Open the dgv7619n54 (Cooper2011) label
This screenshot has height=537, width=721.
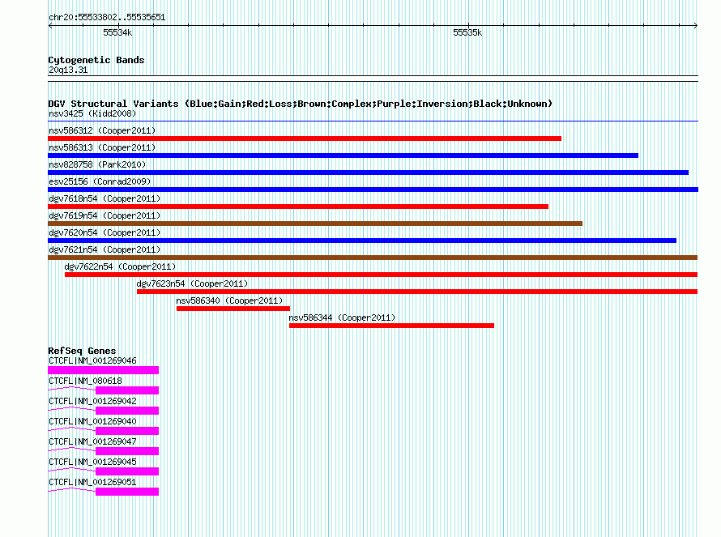coord(105,215)
